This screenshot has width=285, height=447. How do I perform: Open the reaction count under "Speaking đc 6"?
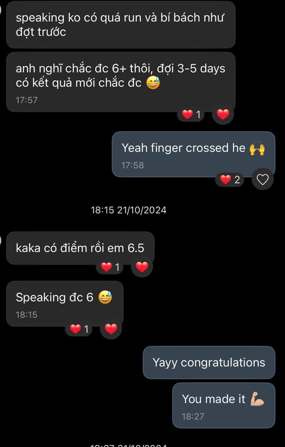click(x=79, y=329)
